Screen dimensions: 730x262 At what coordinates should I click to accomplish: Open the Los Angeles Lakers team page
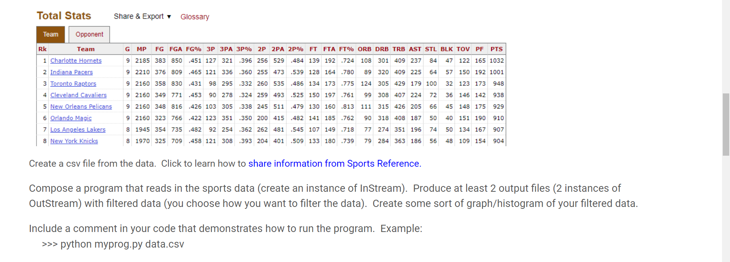coord(78,129)
